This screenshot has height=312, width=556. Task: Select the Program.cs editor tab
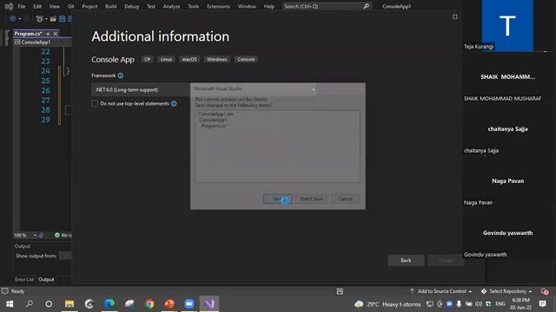(x=29, y=34)
